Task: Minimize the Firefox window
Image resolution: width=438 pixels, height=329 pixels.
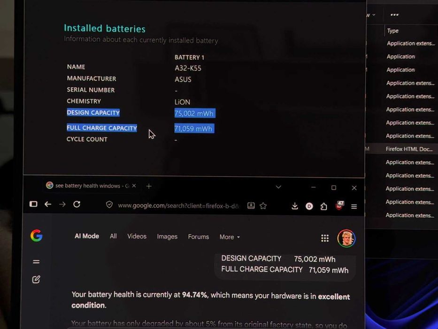Action: (x=313, y=188)
